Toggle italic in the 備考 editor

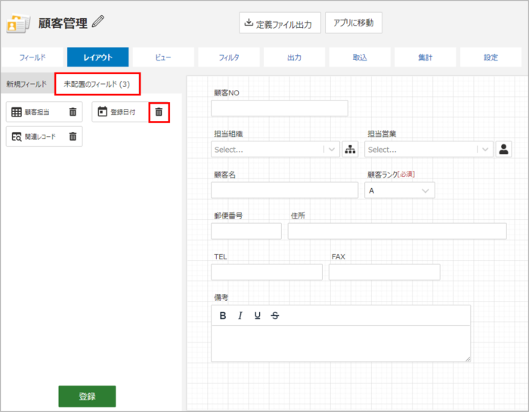[x=240, y=315]
